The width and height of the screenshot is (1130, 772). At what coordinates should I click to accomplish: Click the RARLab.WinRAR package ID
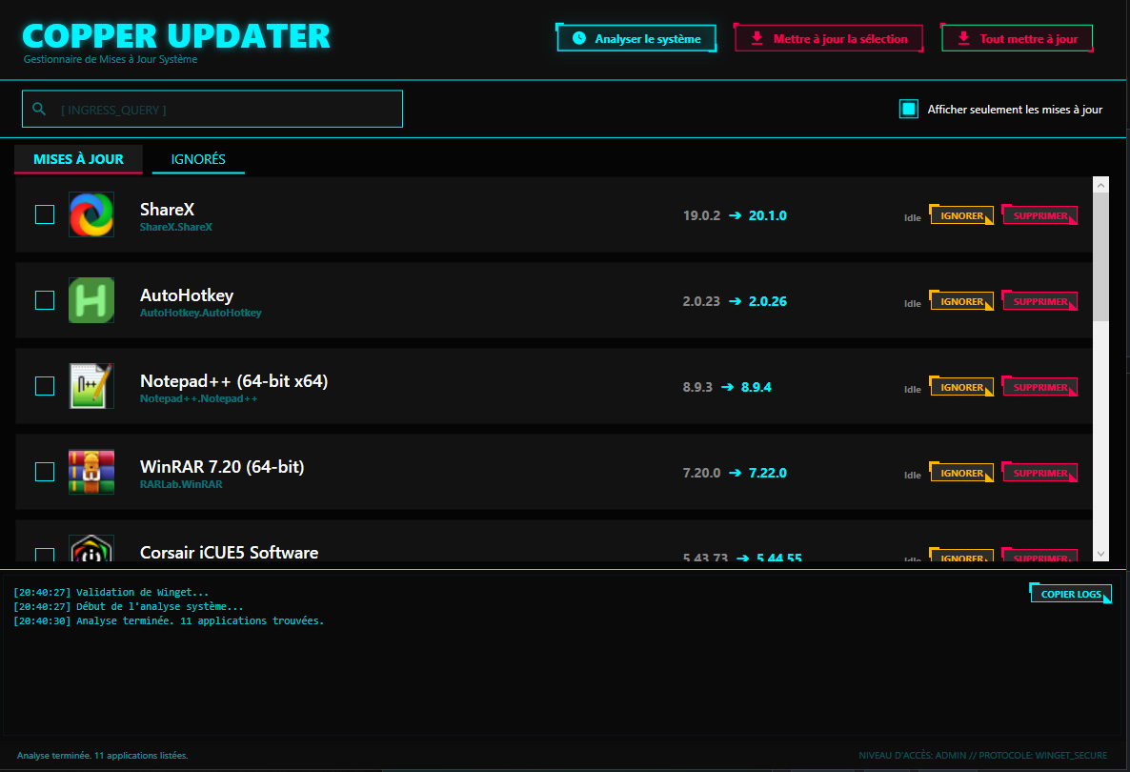point(181,484)
